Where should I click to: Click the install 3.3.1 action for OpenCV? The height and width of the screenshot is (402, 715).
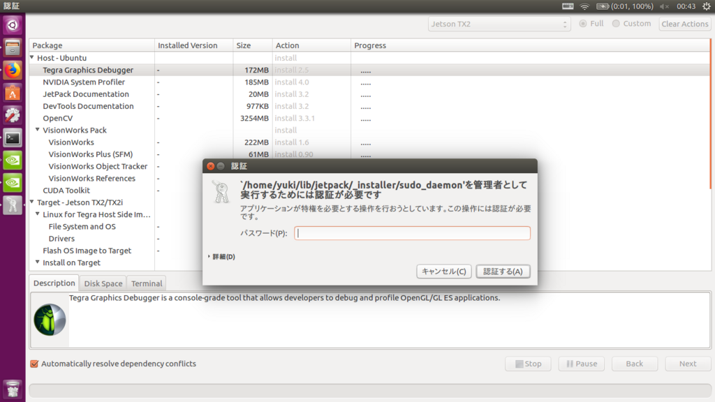click(x=295, y=118)
